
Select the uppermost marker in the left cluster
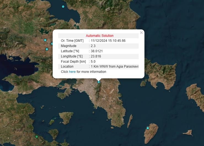coord(45,40)
